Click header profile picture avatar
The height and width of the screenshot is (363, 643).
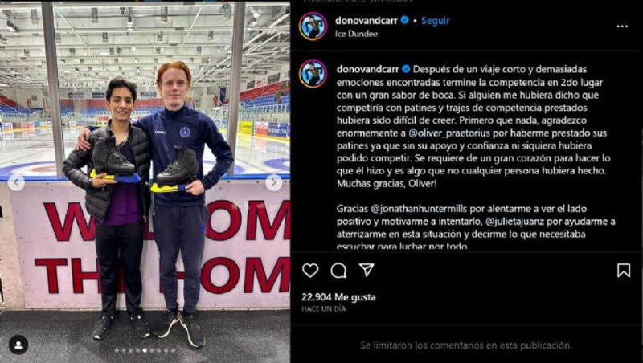pyautogui.click(x=313, y=27)
